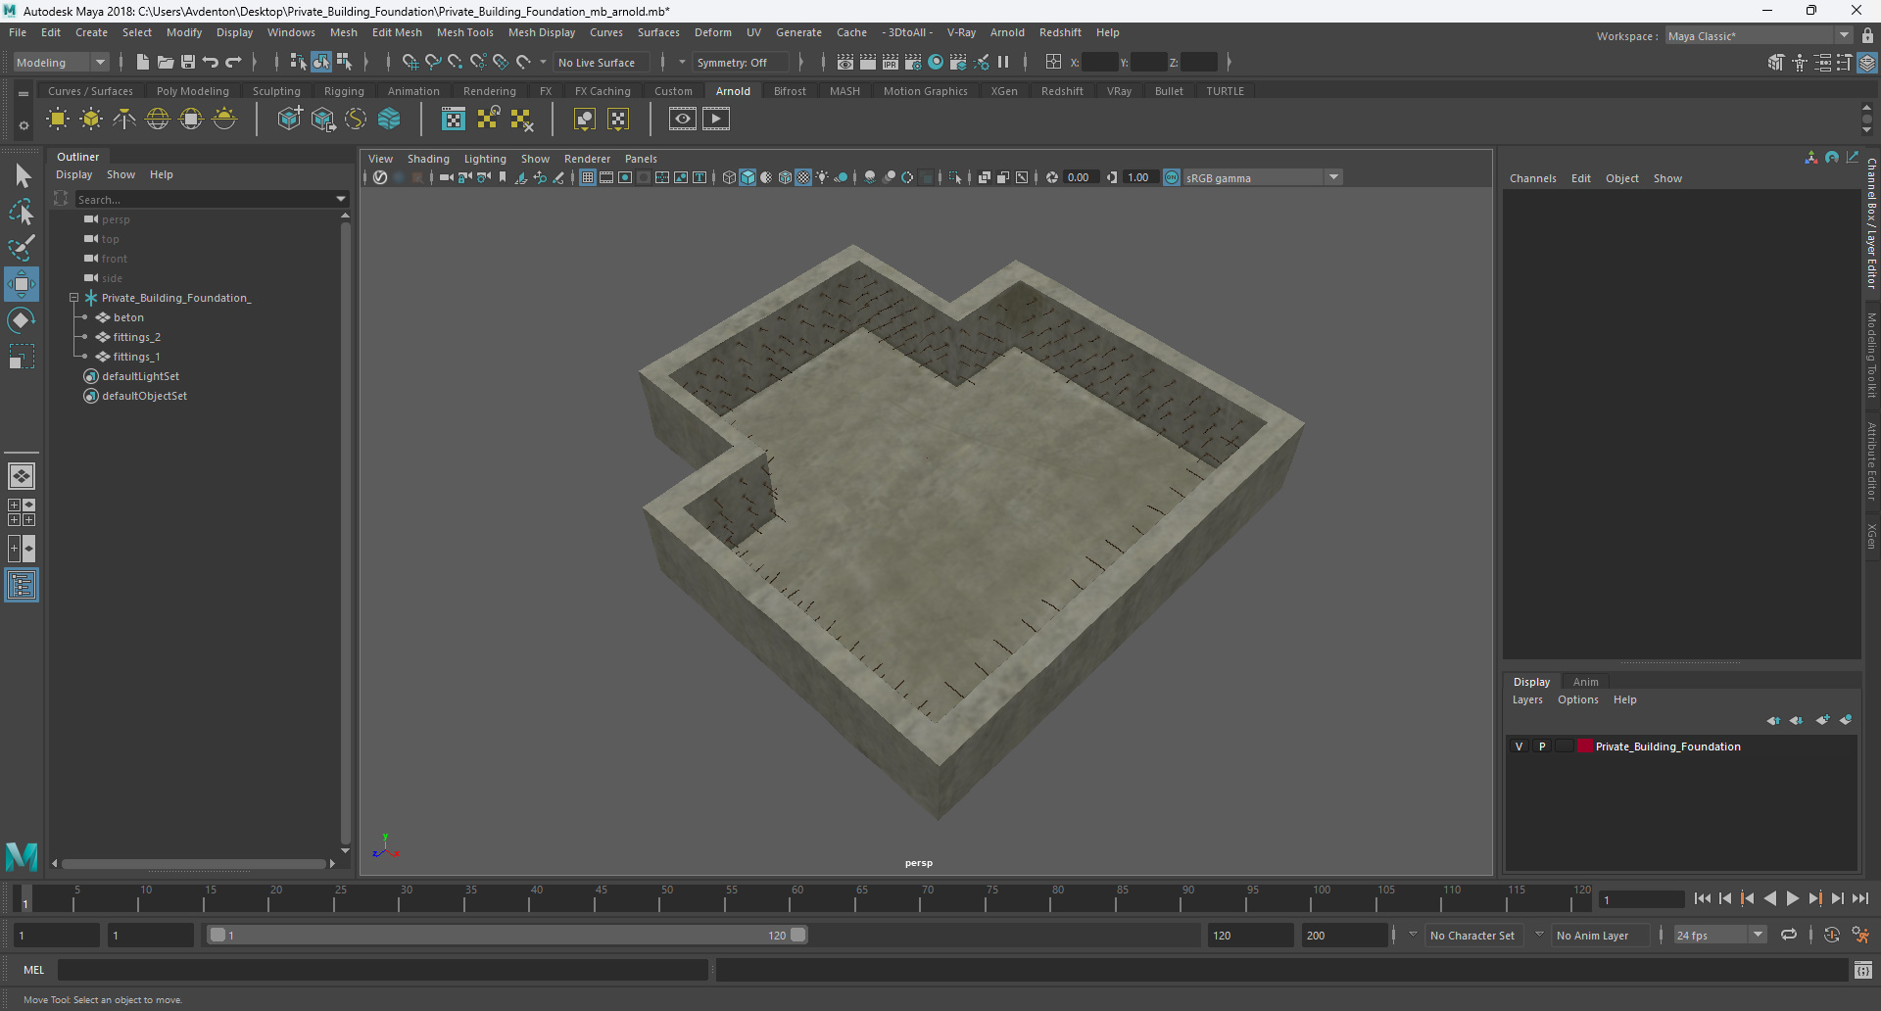The image size is (1881, 1011).
Task: Open Arnold RenderView shelf icon
Action: point(683,120)
